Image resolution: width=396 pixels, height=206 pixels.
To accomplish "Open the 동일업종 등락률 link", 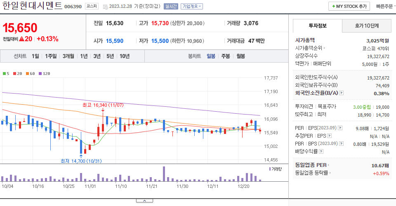I will coord(313,173).
